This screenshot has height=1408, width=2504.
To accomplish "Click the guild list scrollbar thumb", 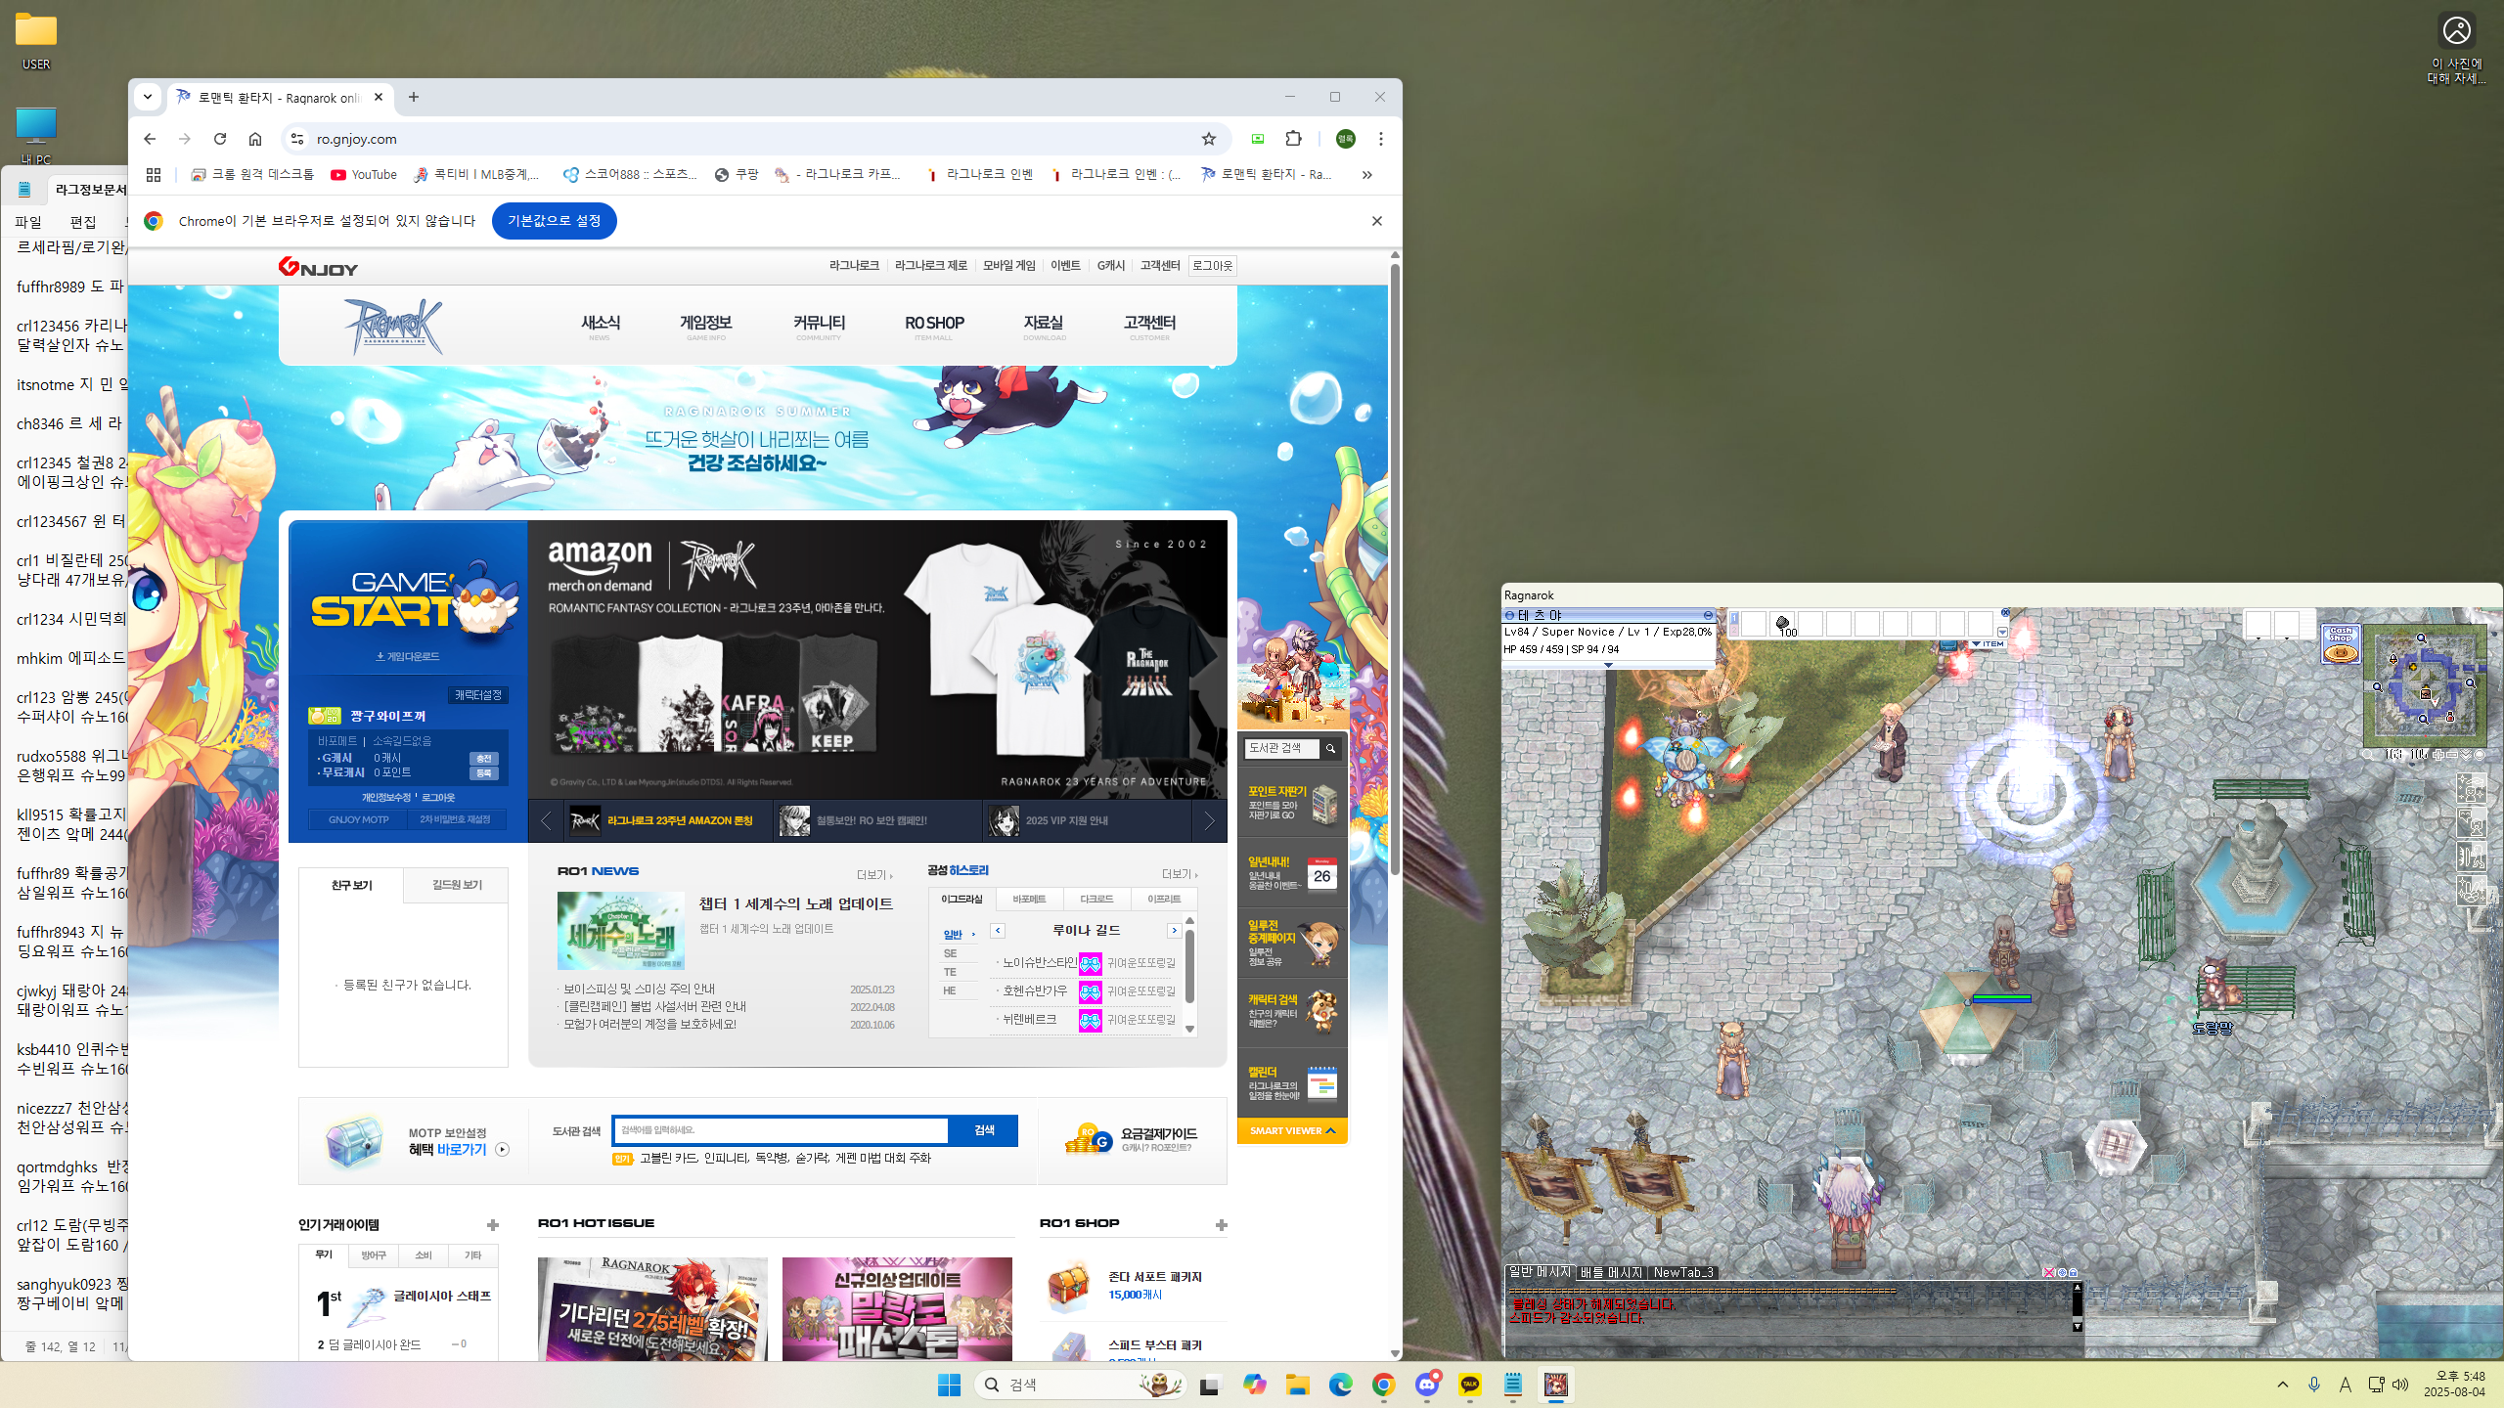I will coord(1189,966).
